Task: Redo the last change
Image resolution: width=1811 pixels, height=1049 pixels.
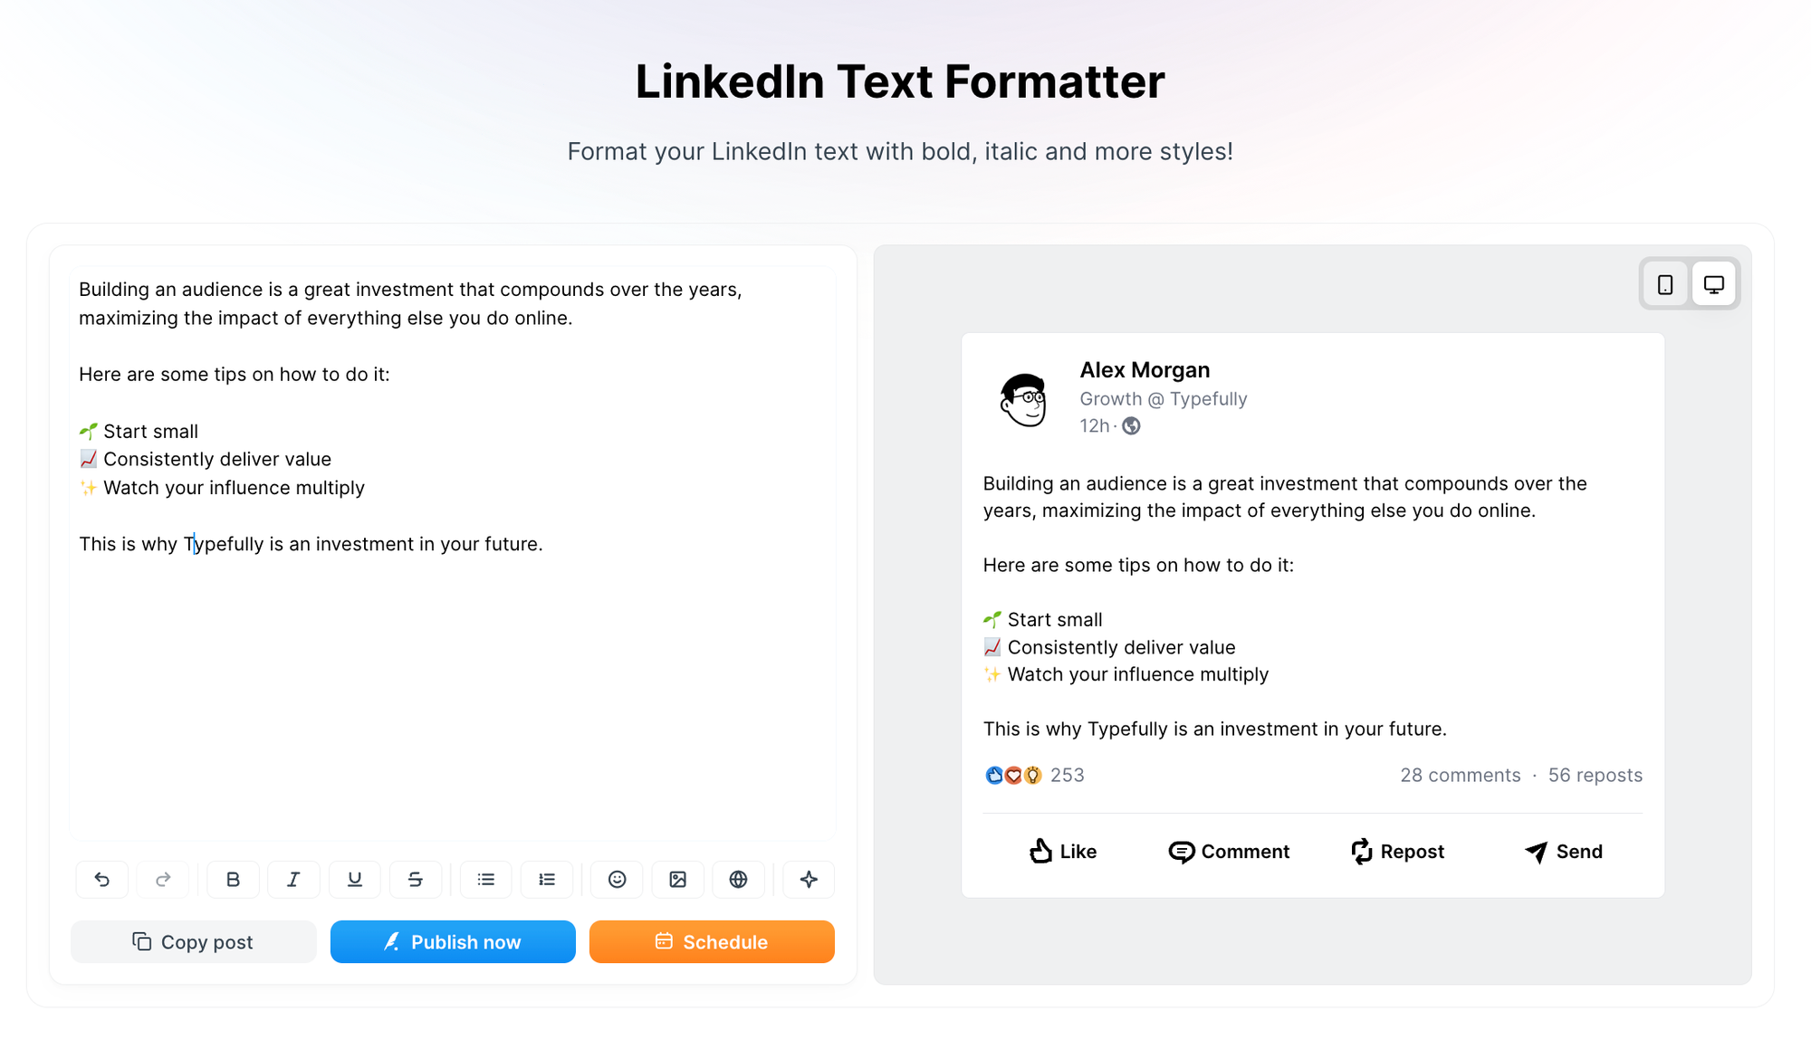Action: point(163,879)
